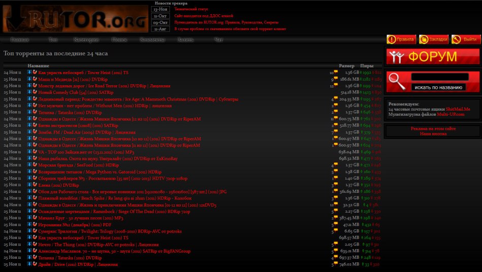Open news link Технический статус
Image resolution: width=482 pixels, height=272 pixels.
pyautogui.click(x=191, y=9)
